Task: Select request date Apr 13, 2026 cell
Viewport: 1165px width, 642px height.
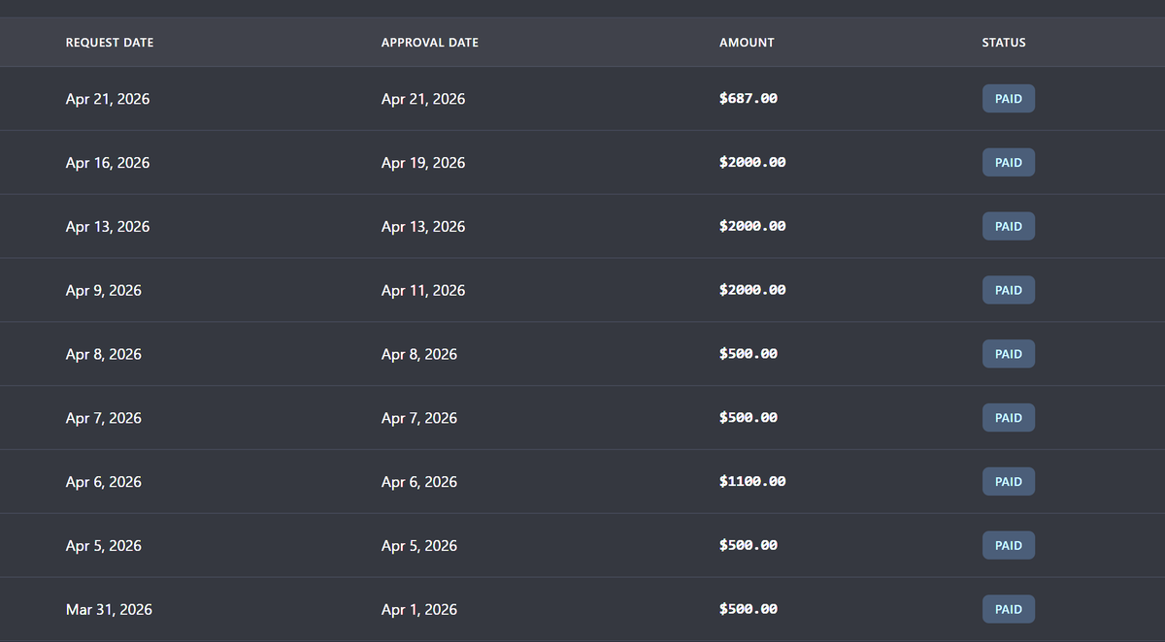Action: pyautogui.click(x=108, y=227)
